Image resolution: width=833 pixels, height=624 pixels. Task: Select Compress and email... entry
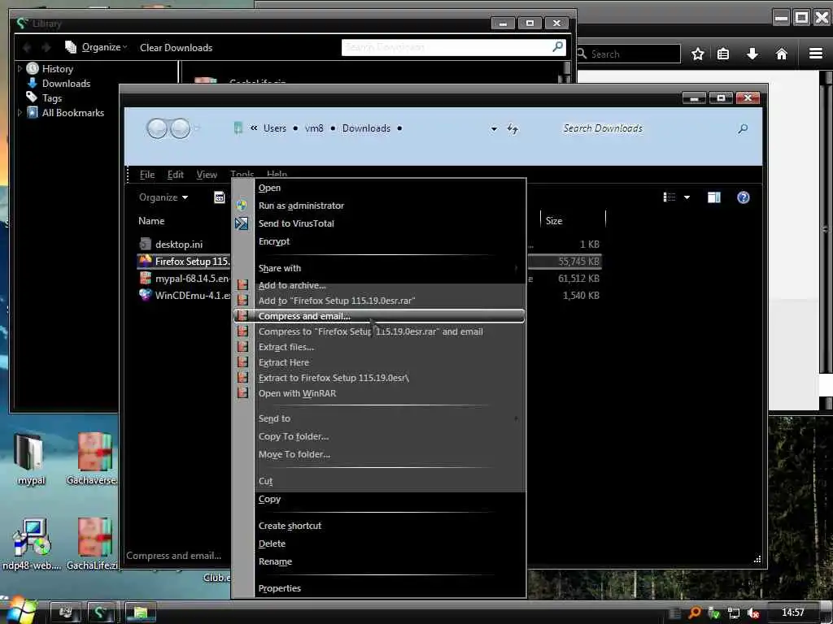click(379, 316)
